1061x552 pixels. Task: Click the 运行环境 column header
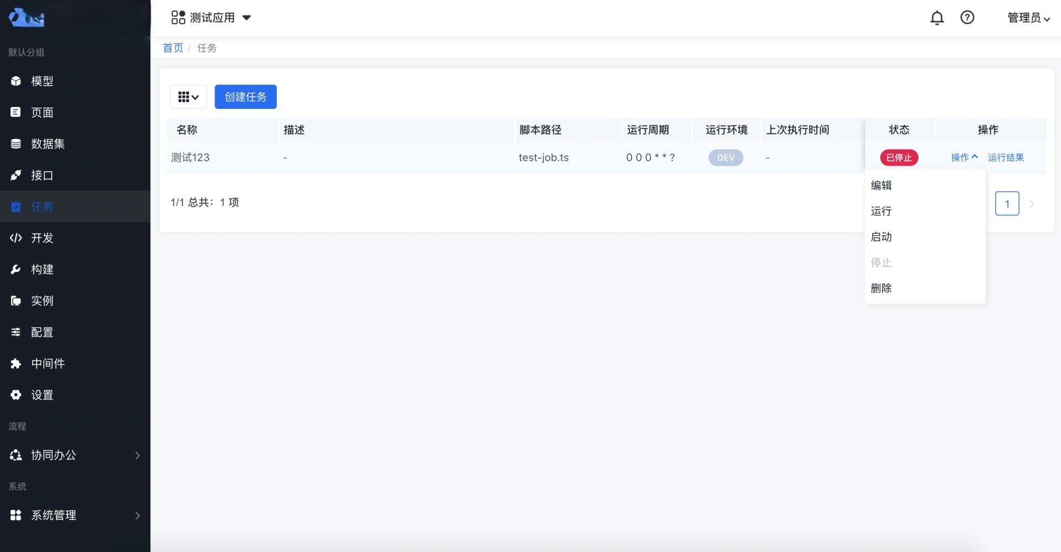tap(727, 130)
